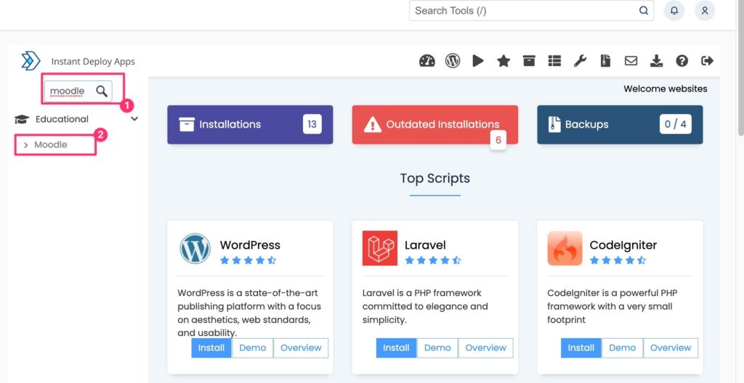744x383 pixels.
Task: Click the Laravel logo icon
Action: tap(379, 248)
